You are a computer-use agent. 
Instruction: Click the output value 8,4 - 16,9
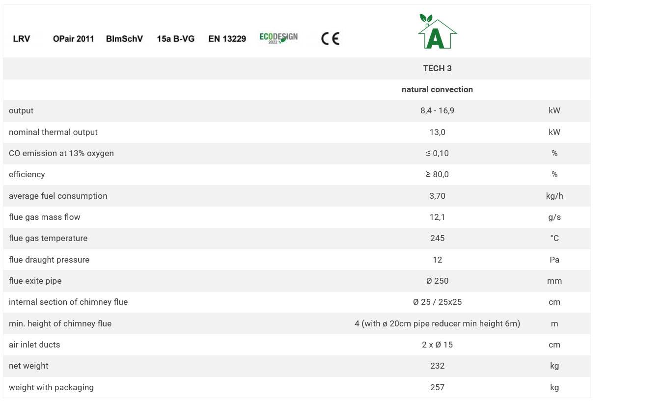pyautogui.click(x=437, y=111)
